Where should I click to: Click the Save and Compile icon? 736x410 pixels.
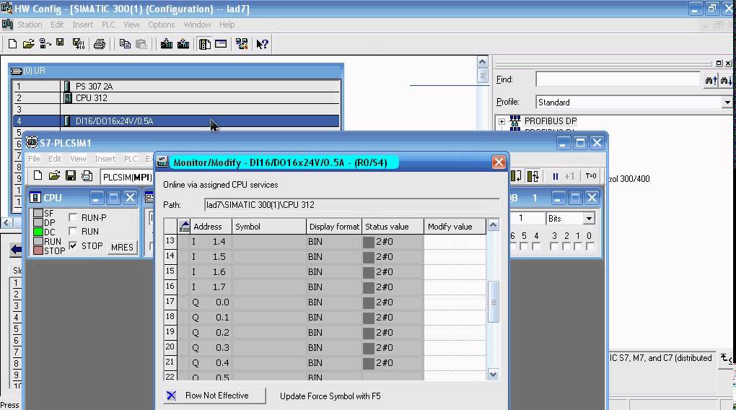[79, 44]
